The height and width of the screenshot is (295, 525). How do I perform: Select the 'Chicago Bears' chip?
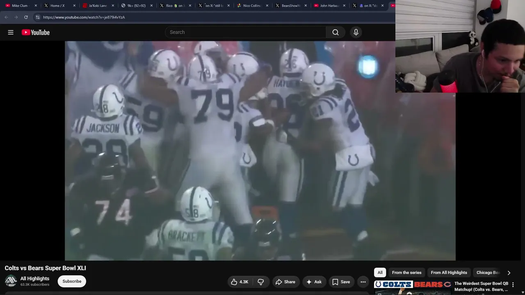pyautogui.click(x=488, y=272)
